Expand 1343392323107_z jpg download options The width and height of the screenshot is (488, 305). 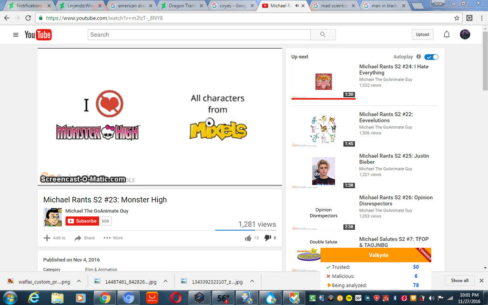pyautogui.click(x=252, y=281)
